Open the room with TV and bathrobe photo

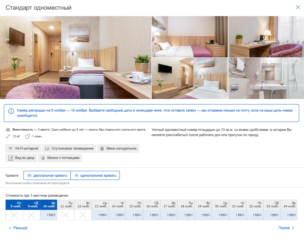coord(190,78)
